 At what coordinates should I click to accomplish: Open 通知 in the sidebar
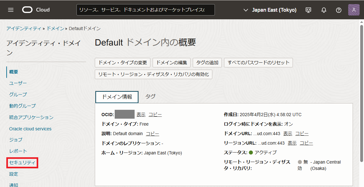pyautogui.click(x=14, y=185)
